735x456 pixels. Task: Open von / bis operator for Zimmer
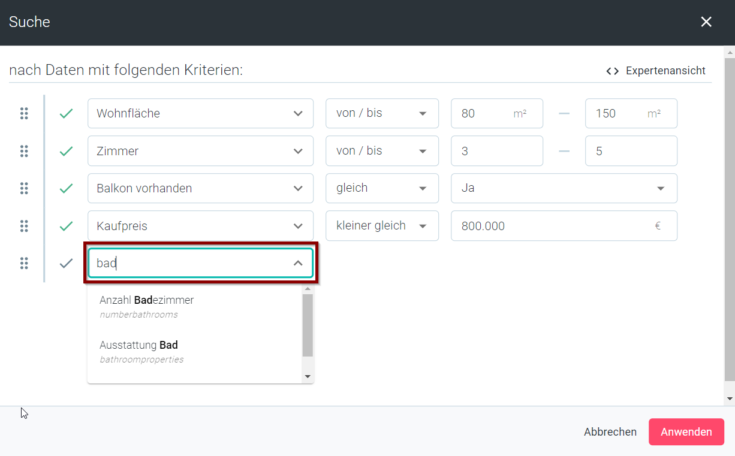point(382,151)
